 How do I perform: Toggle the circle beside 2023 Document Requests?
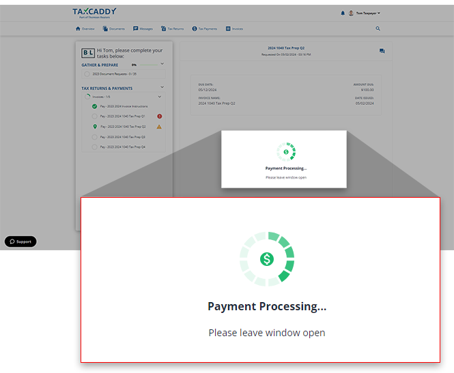(87, 74)
